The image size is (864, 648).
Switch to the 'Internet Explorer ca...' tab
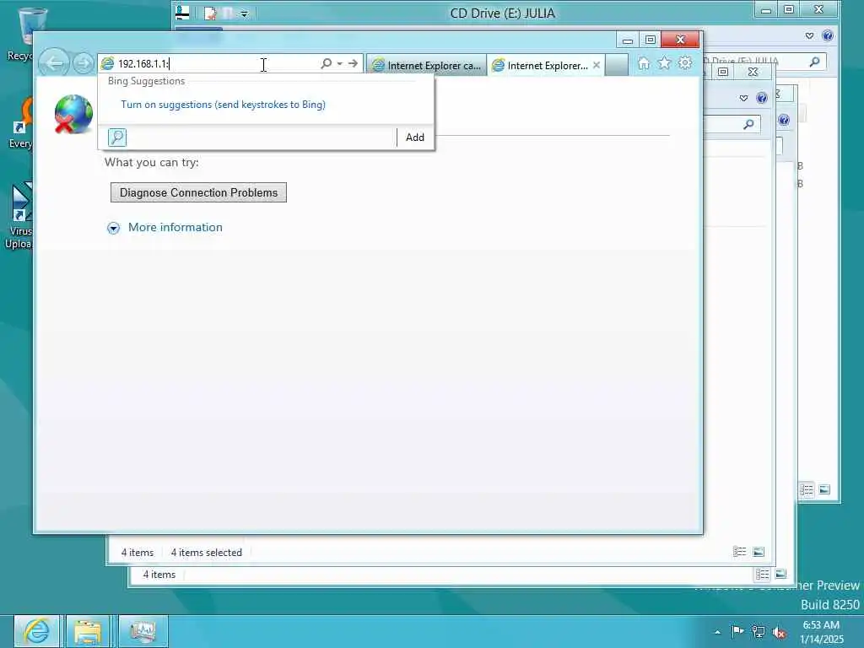click(x=426, y=66)
